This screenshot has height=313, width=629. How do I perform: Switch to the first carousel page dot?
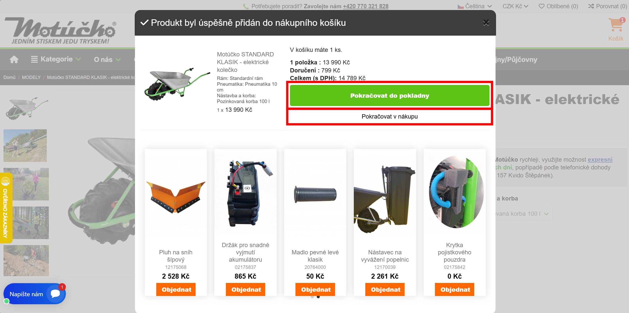point(312,297)
